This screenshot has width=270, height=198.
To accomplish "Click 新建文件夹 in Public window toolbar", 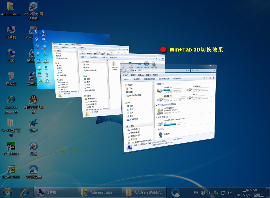I will click(113, 57).
